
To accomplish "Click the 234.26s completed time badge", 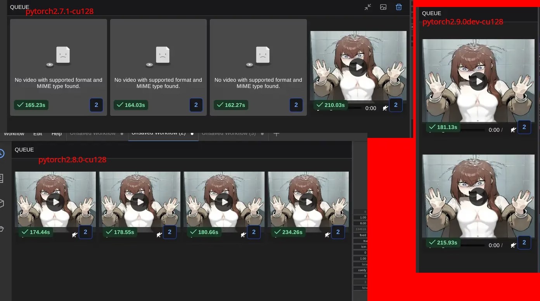I will coord(288,232).
